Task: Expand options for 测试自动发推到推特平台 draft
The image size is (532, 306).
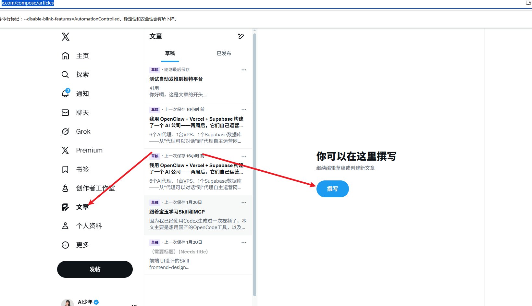Action: (244, 70)
